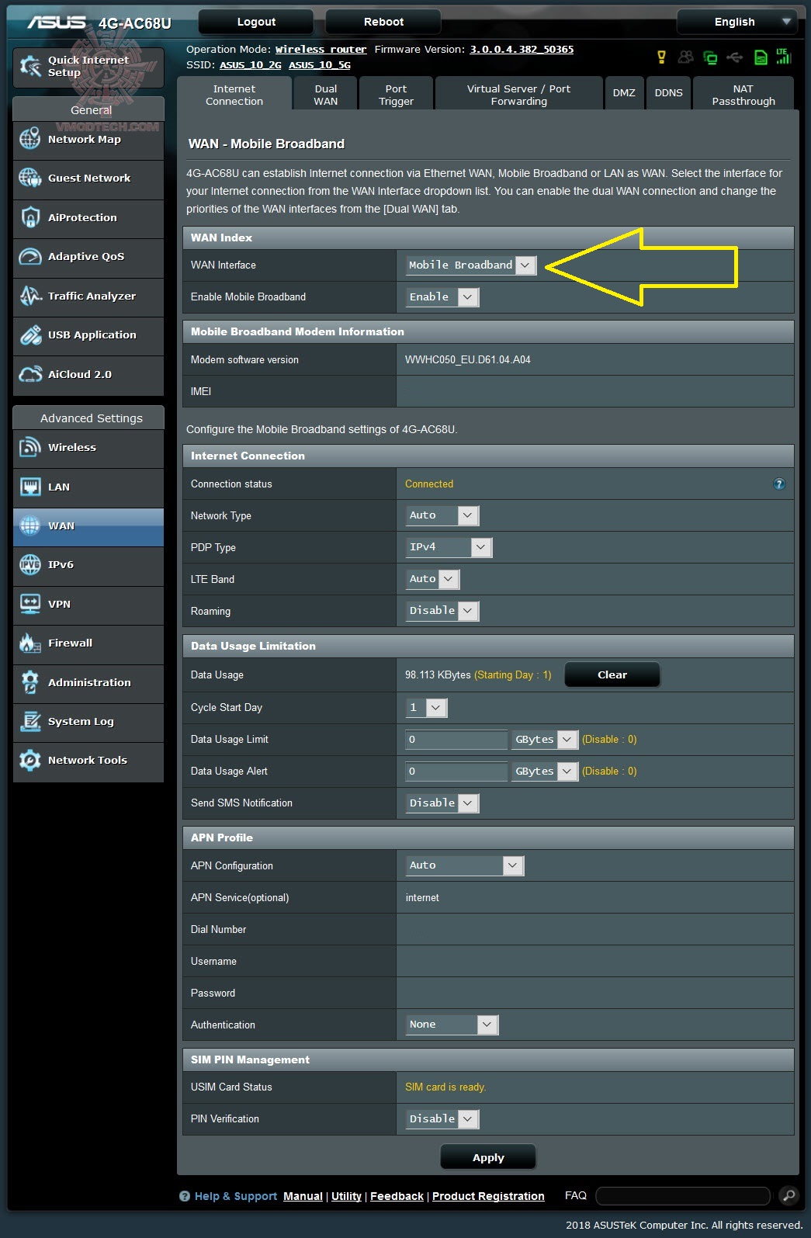Switch to the DMZ tab
This screenshot has width=811, height=1238.
click(624, 93)
